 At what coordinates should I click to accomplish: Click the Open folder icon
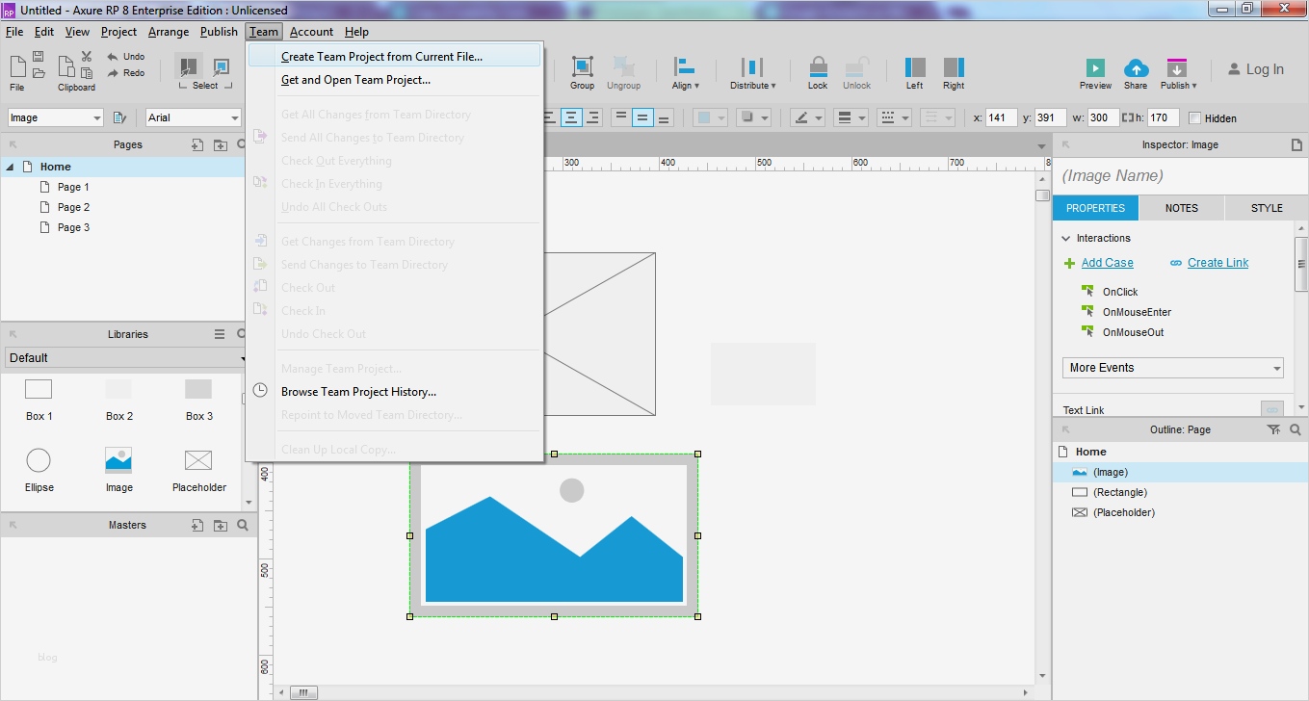pyautogui.click(x=39, y=73)
